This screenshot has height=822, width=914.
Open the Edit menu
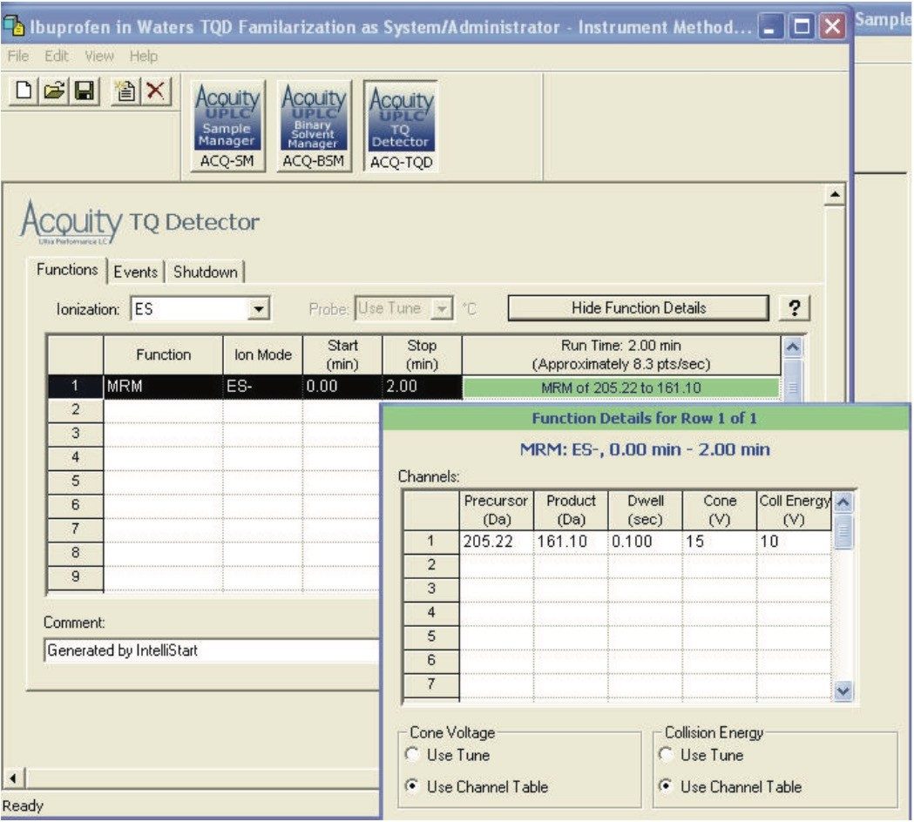pyautogui.click(x=56, y=56)
